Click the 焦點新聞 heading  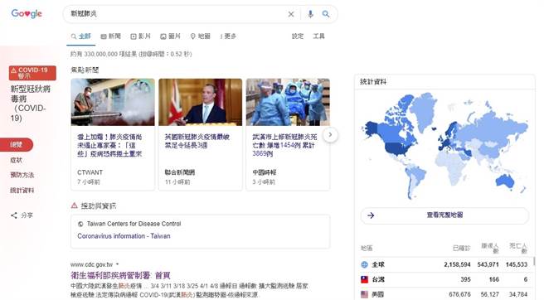85,70
